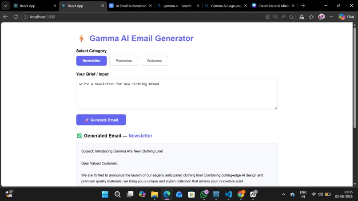Click the Generate Email button
This screenshot has height=201, width=358.
click(x=101, y=120)
